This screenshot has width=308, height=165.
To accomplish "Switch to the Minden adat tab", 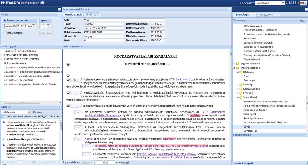I will (92, 14).
